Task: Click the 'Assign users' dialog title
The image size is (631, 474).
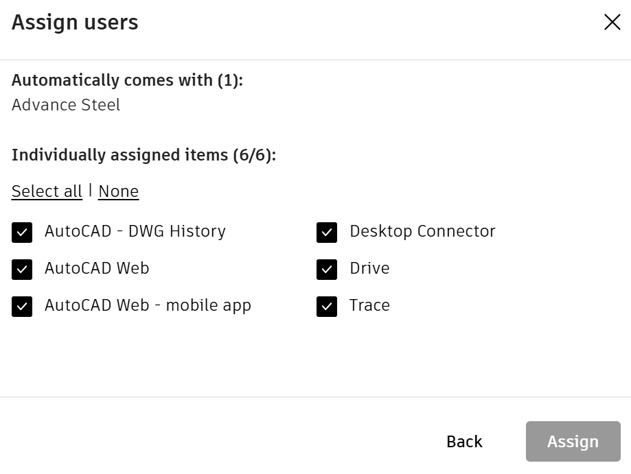Action: pos(75,23)
